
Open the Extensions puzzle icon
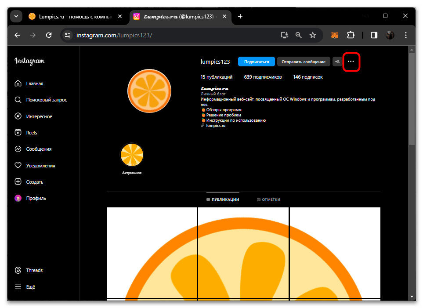point(351,35)
